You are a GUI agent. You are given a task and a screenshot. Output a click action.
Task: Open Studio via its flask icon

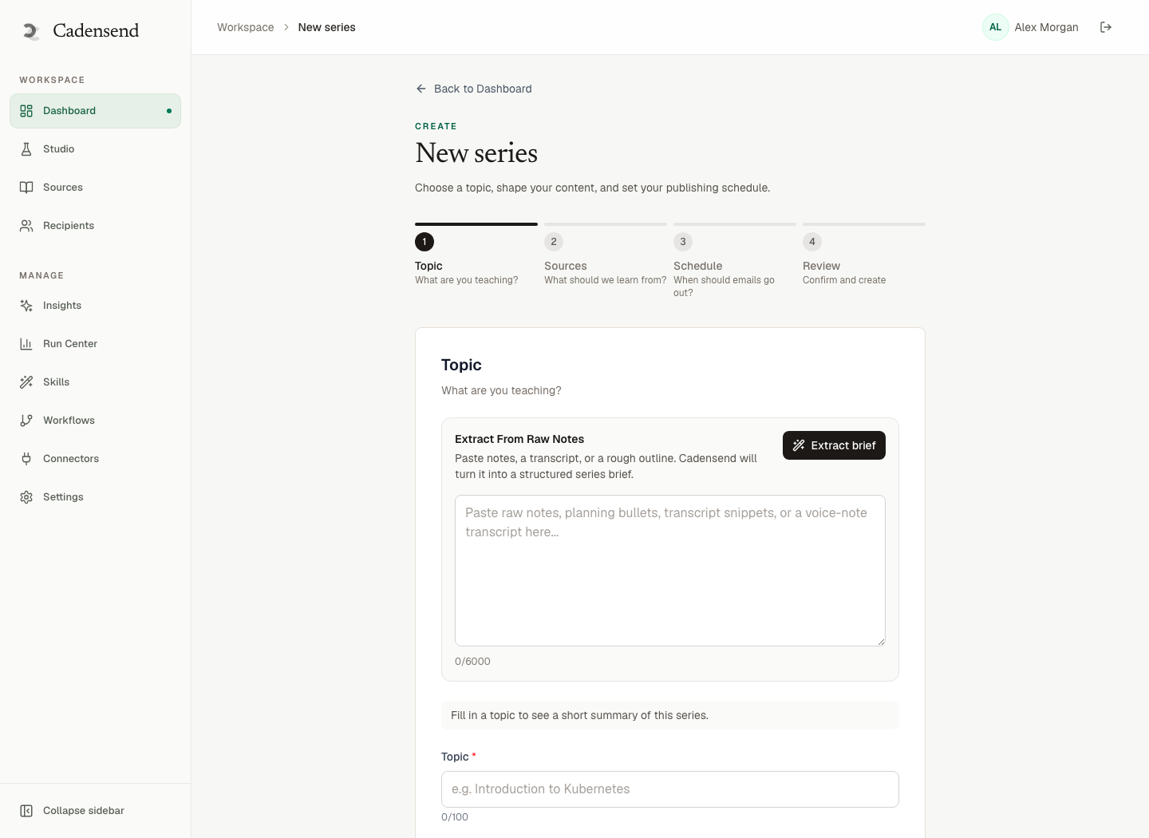(x=26, y=149)
